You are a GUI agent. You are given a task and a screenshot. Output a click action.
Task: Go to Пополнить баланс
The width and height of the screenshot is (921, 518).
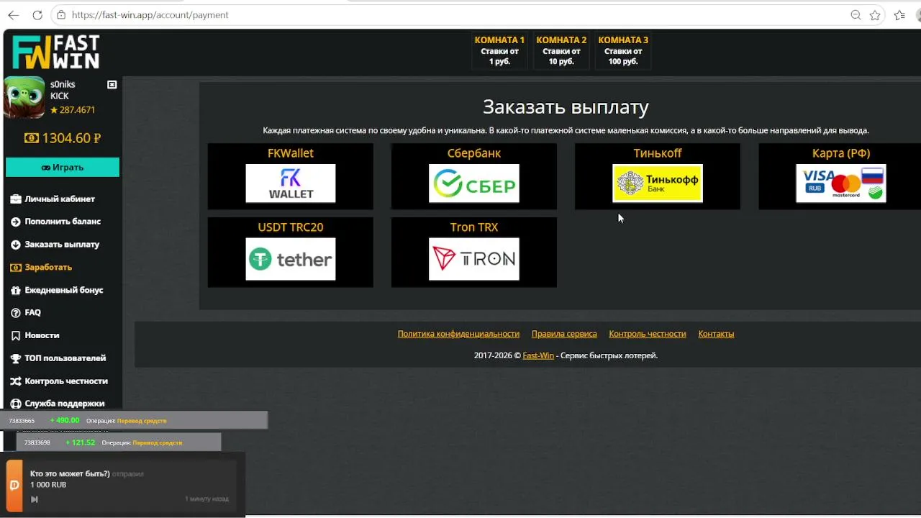tap(63, 222)
